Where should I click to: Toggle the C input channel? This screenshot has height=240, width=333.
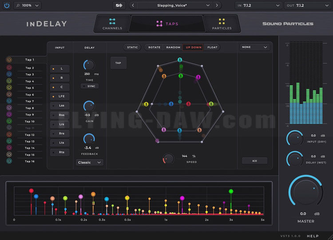coord(59,87)
